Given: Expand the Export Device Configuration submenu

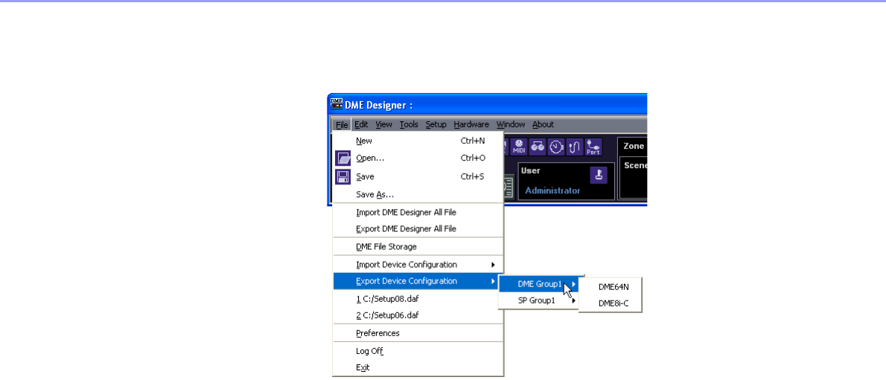Looking at the screenshot, I should click(418, 281).
